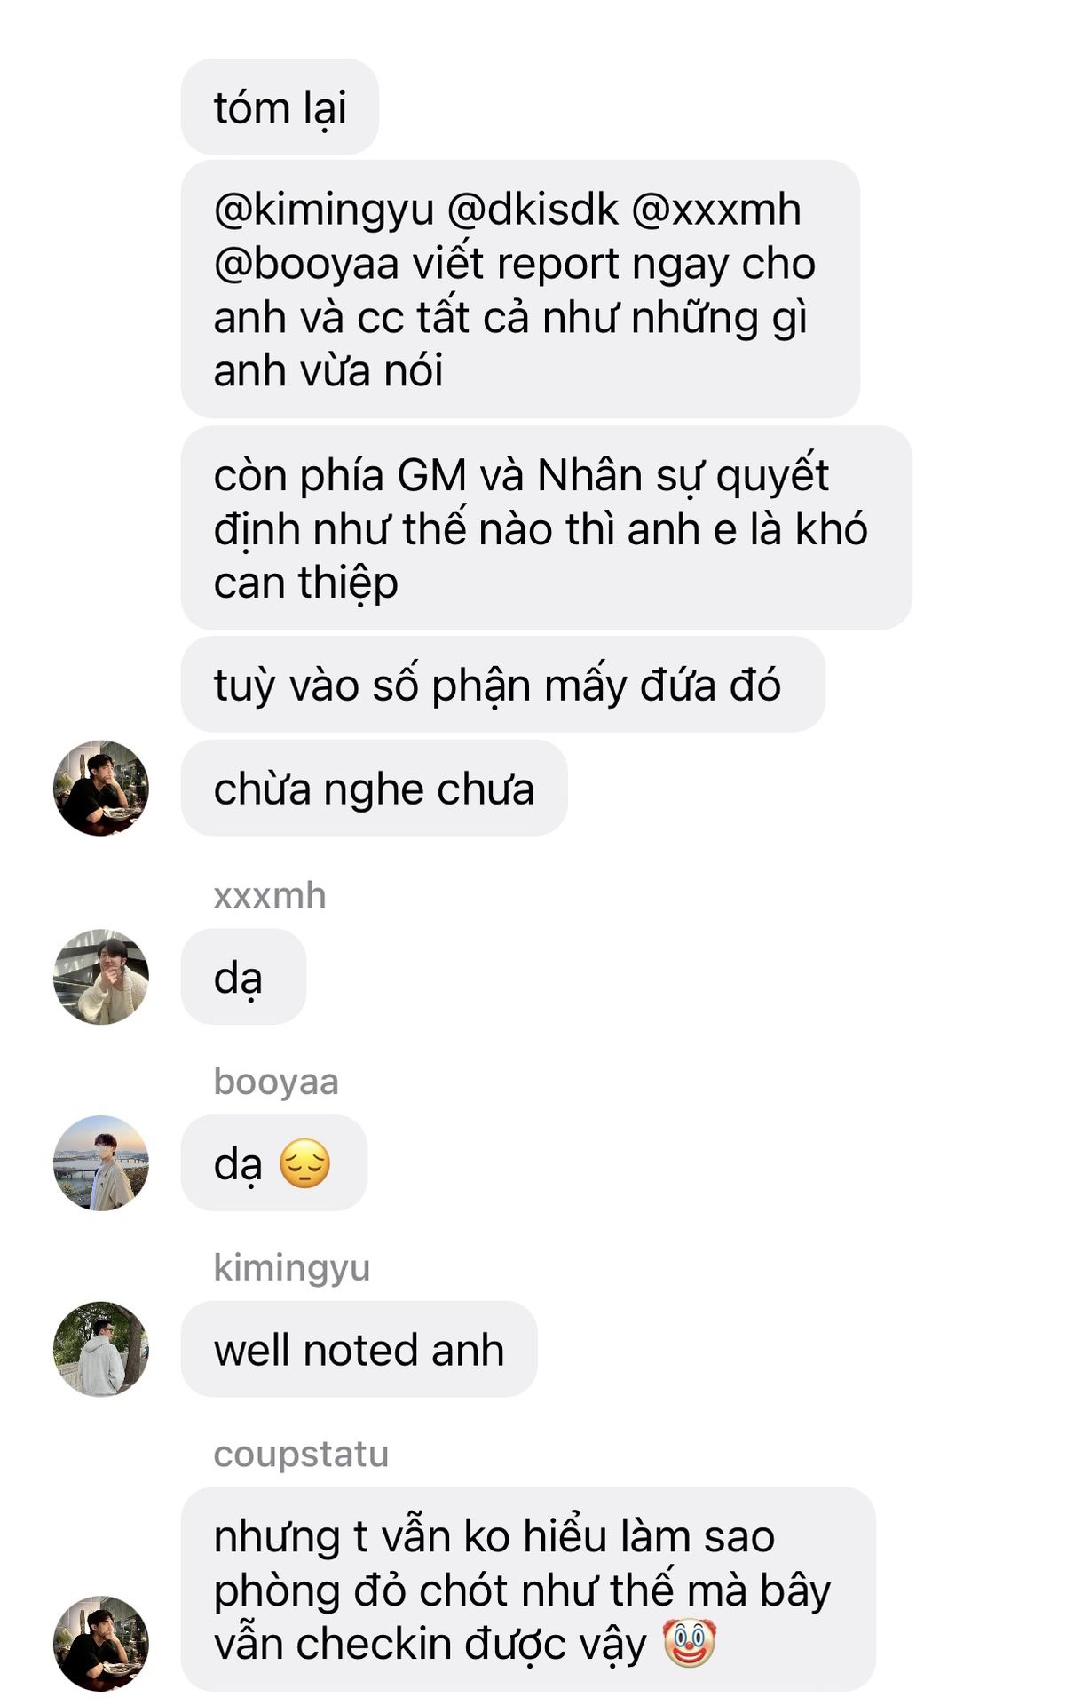
Task: Tap the "tóm lại" message bubble
Action: (x=280, y=107)
